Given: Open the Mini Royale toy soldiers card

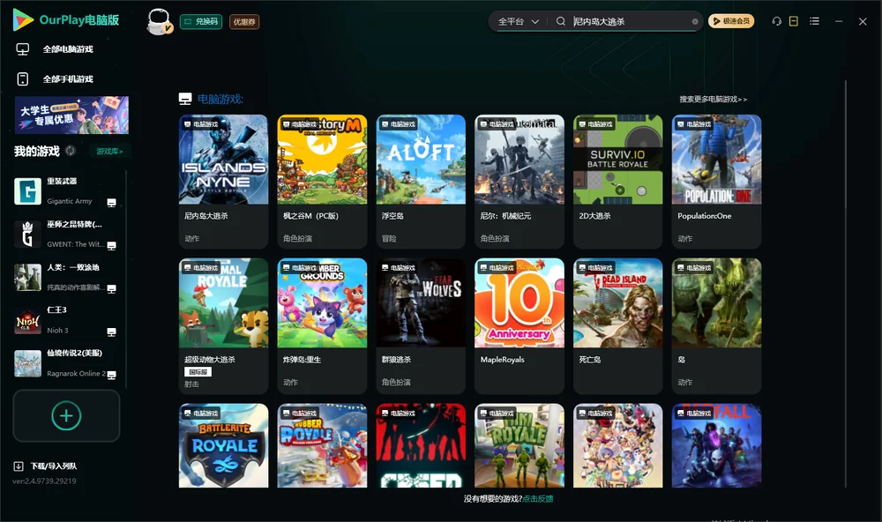Looking at the screenshot, I should (519, 445).
